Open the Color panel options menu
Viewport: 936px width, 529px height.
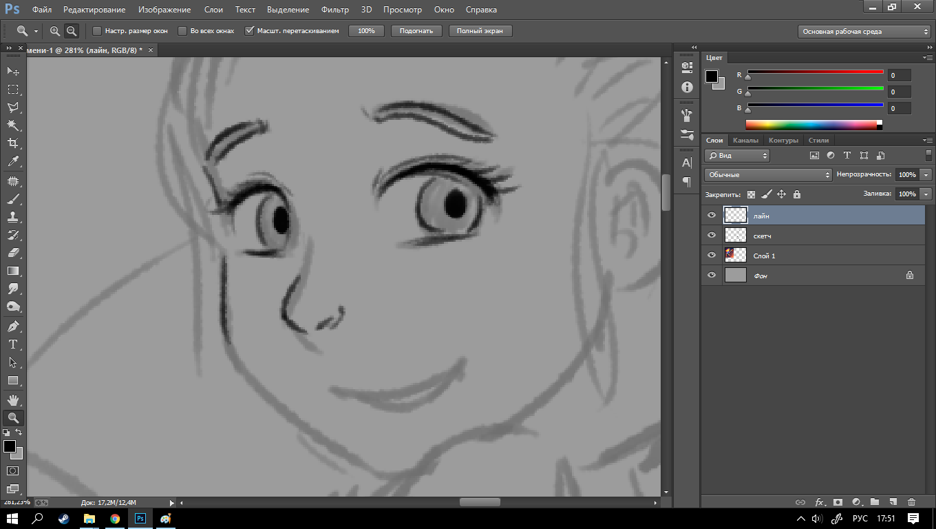pos(928,58)
